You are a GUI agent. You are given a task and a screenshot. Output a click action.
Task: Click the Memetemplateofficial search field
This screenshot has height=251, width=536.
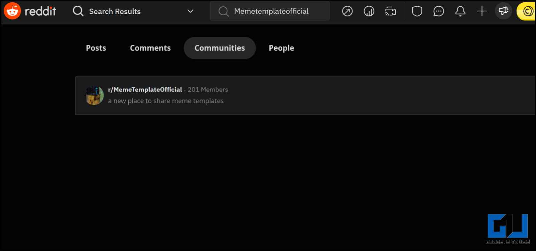(270, 11)
